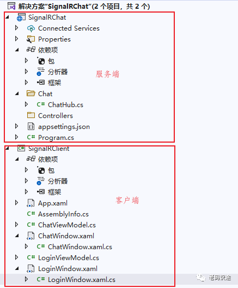
Task: Expand the Program.cs node
Action: tap(16, 137)
